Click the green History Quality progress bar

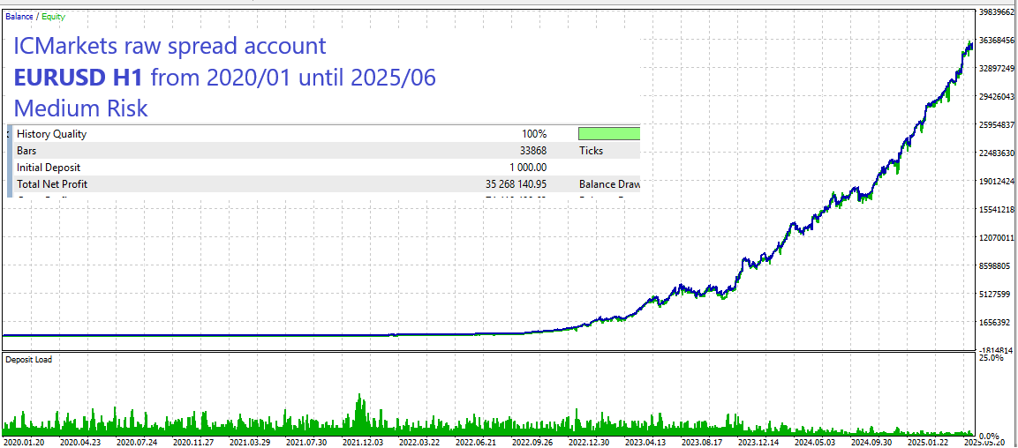(608, 134)
